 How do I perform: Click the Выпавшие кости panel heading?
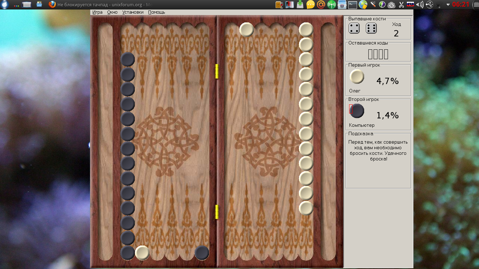tap(367, 19)
